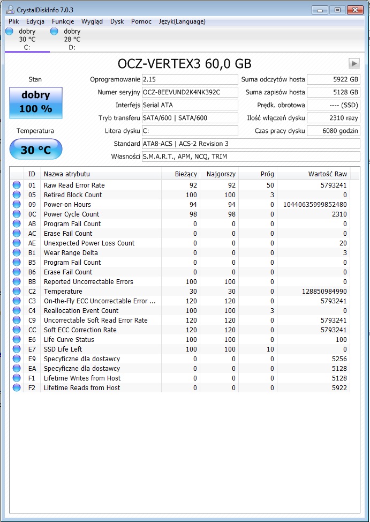Click the CrystalDiskInfo title bar icon
This screenshot has height=522, width=370.
click(x=10, y=10)
